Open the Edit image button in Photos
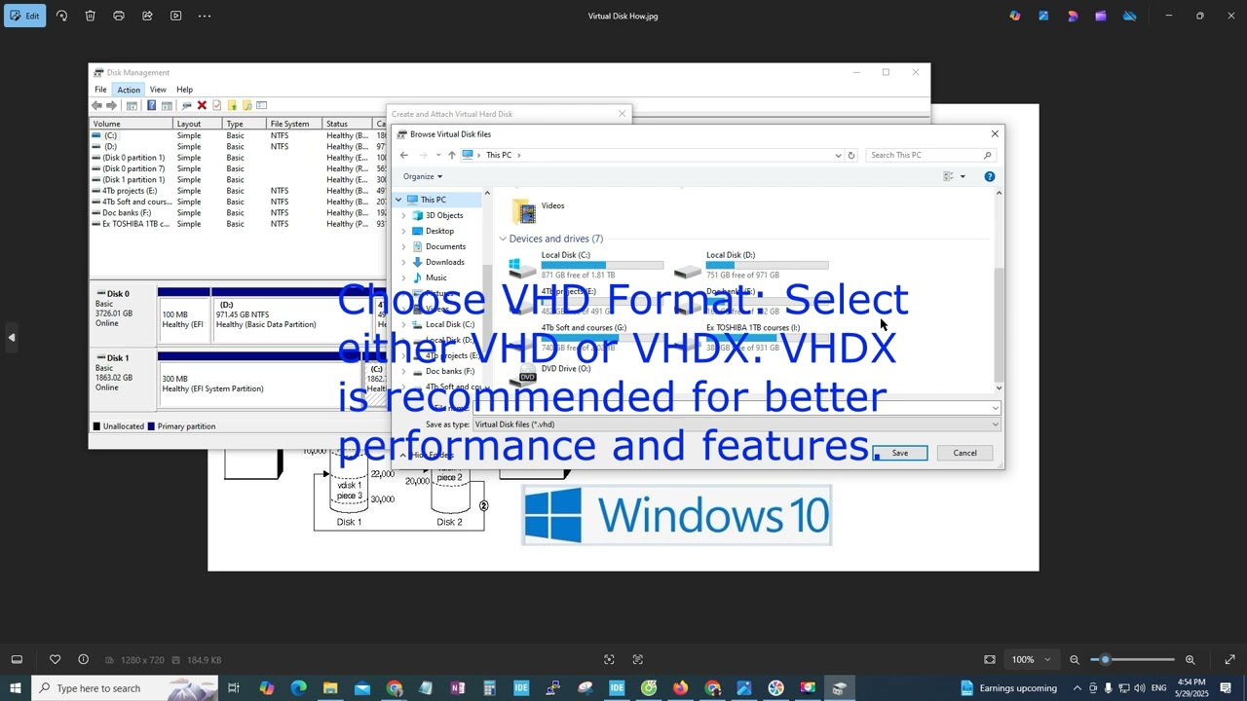This screenshot has height=701, width=1247. coord(25,16)
